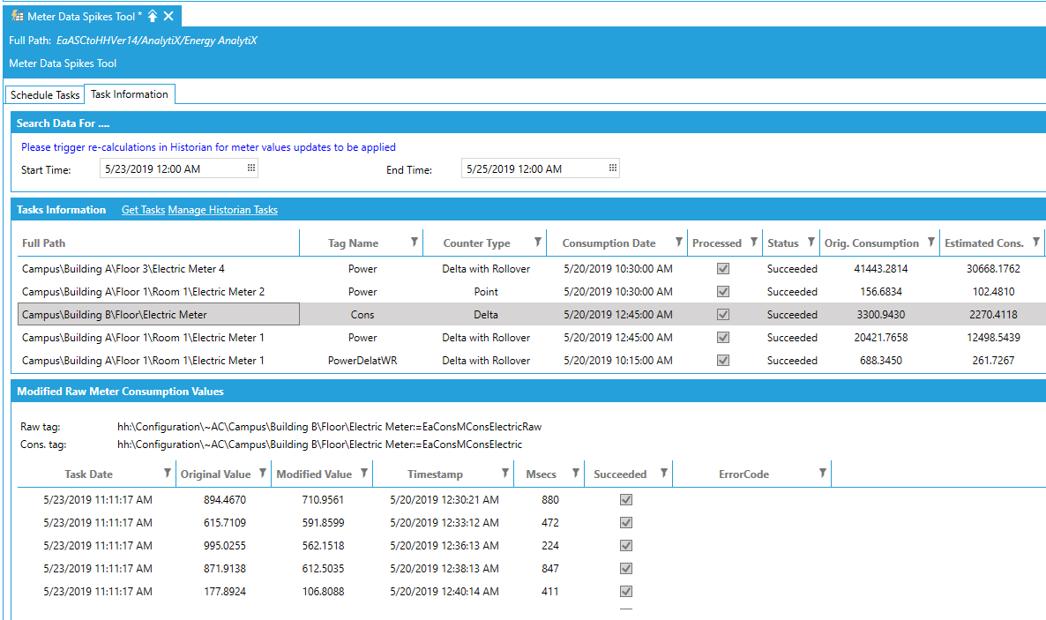Screen dimensions: 1046x620
Task: Toggle Processed checkbox for Electric Meter 2 row
Action: [723, 289]
